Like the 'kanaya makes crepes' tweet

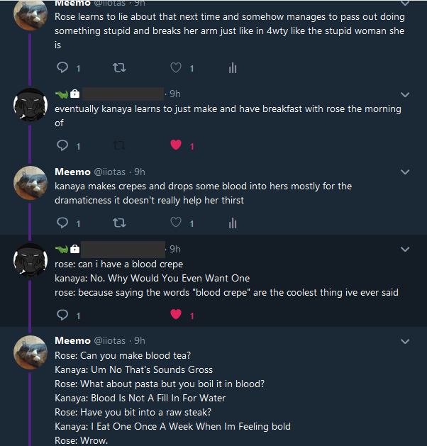click(x=175, y=223)
